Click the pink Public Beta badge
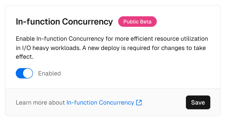Screen dimensions: 225x120 (x=137, y=22)
